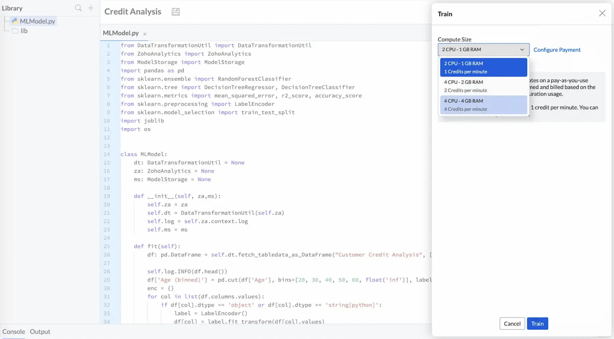Click the 'class MLModel:' code line
614x339 pixels.
pyautogui.click(x=144, y=154)
